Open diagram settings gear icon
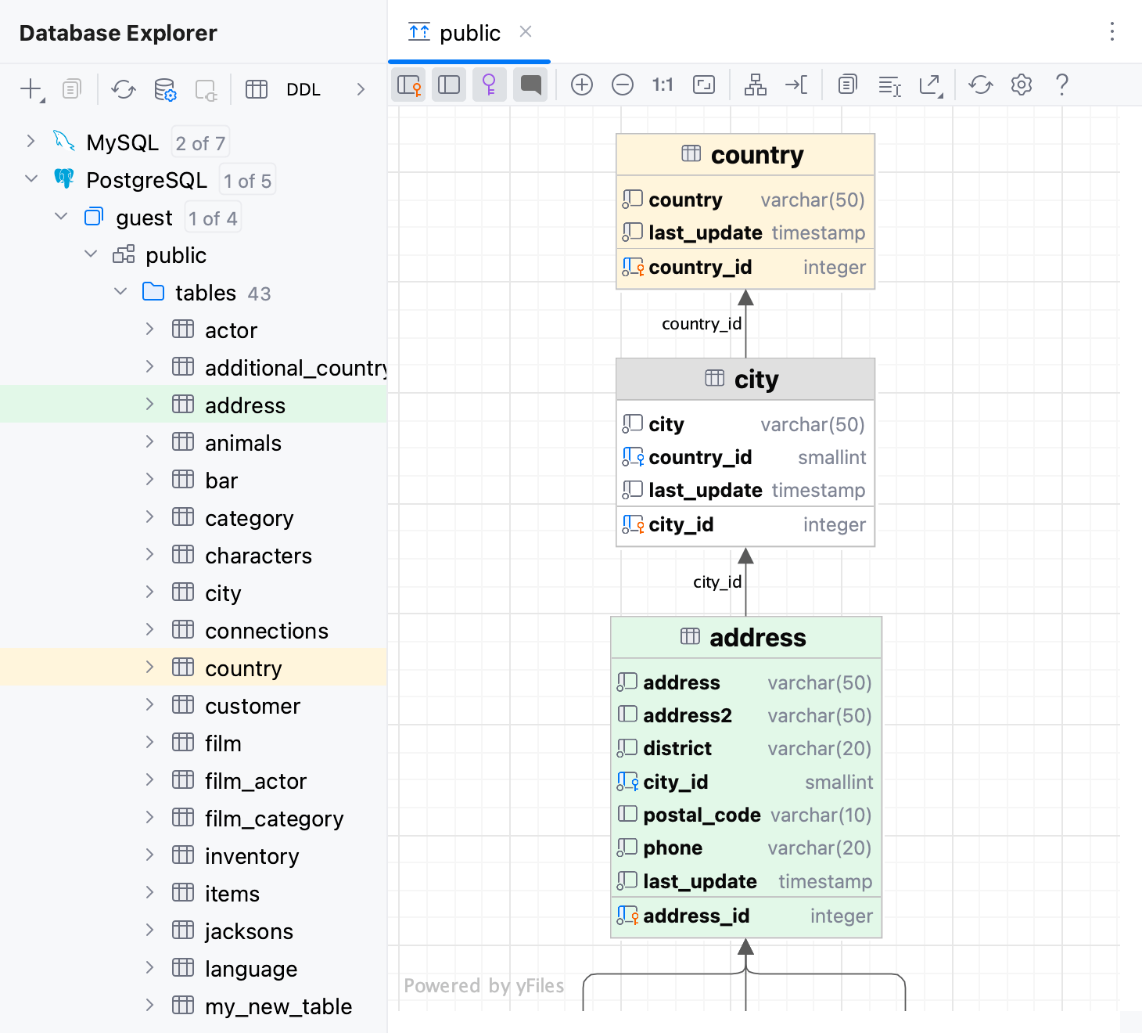Image resolution: width=1142 pixels, height=1033 pixels. click(x=1022, y=85)
